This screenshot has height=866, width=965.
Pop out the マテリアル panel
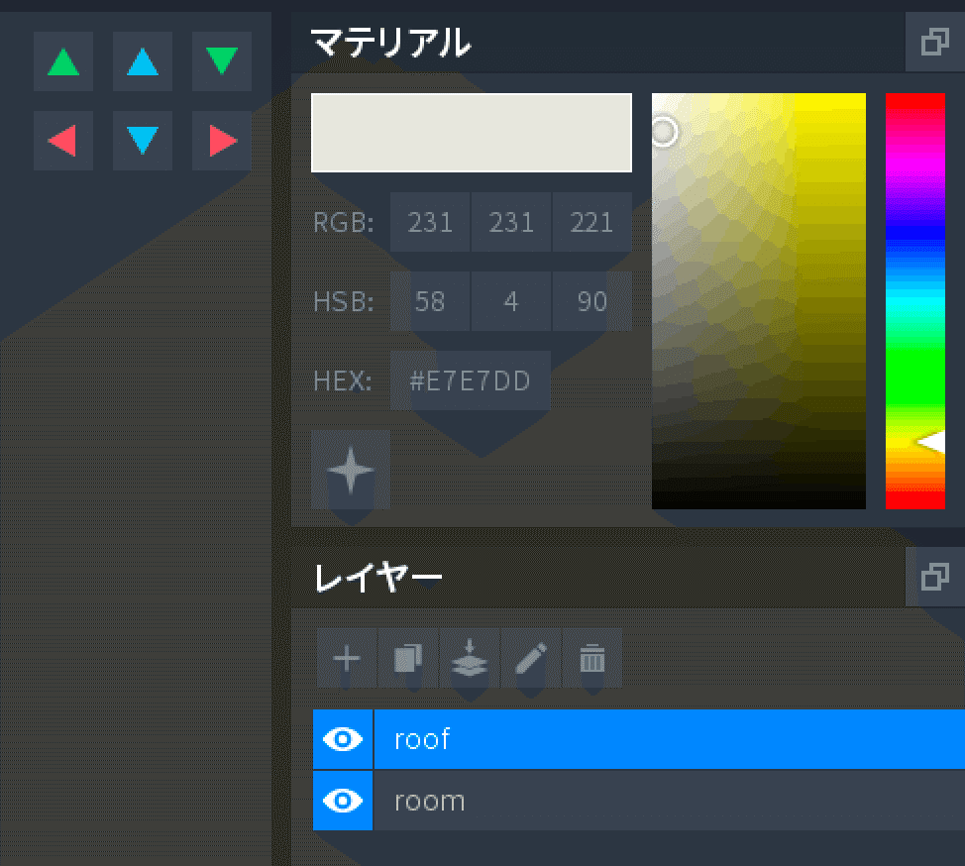point(935,42)
